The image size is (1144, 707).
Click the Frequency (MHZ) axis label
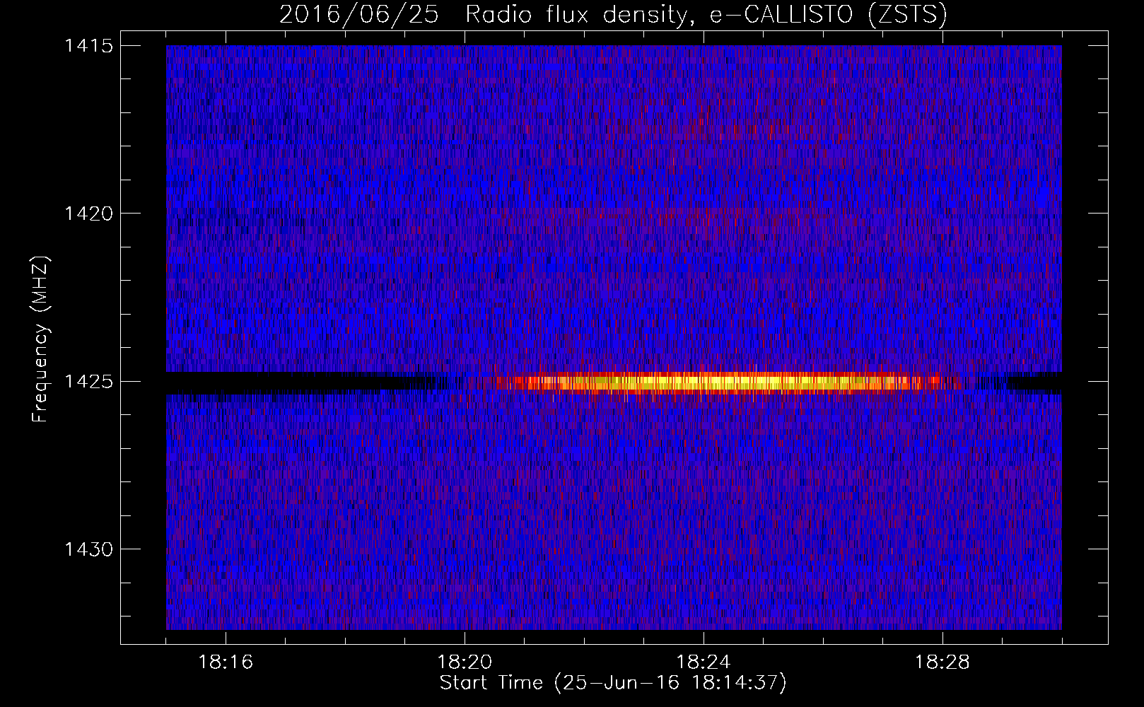(40, 339)
